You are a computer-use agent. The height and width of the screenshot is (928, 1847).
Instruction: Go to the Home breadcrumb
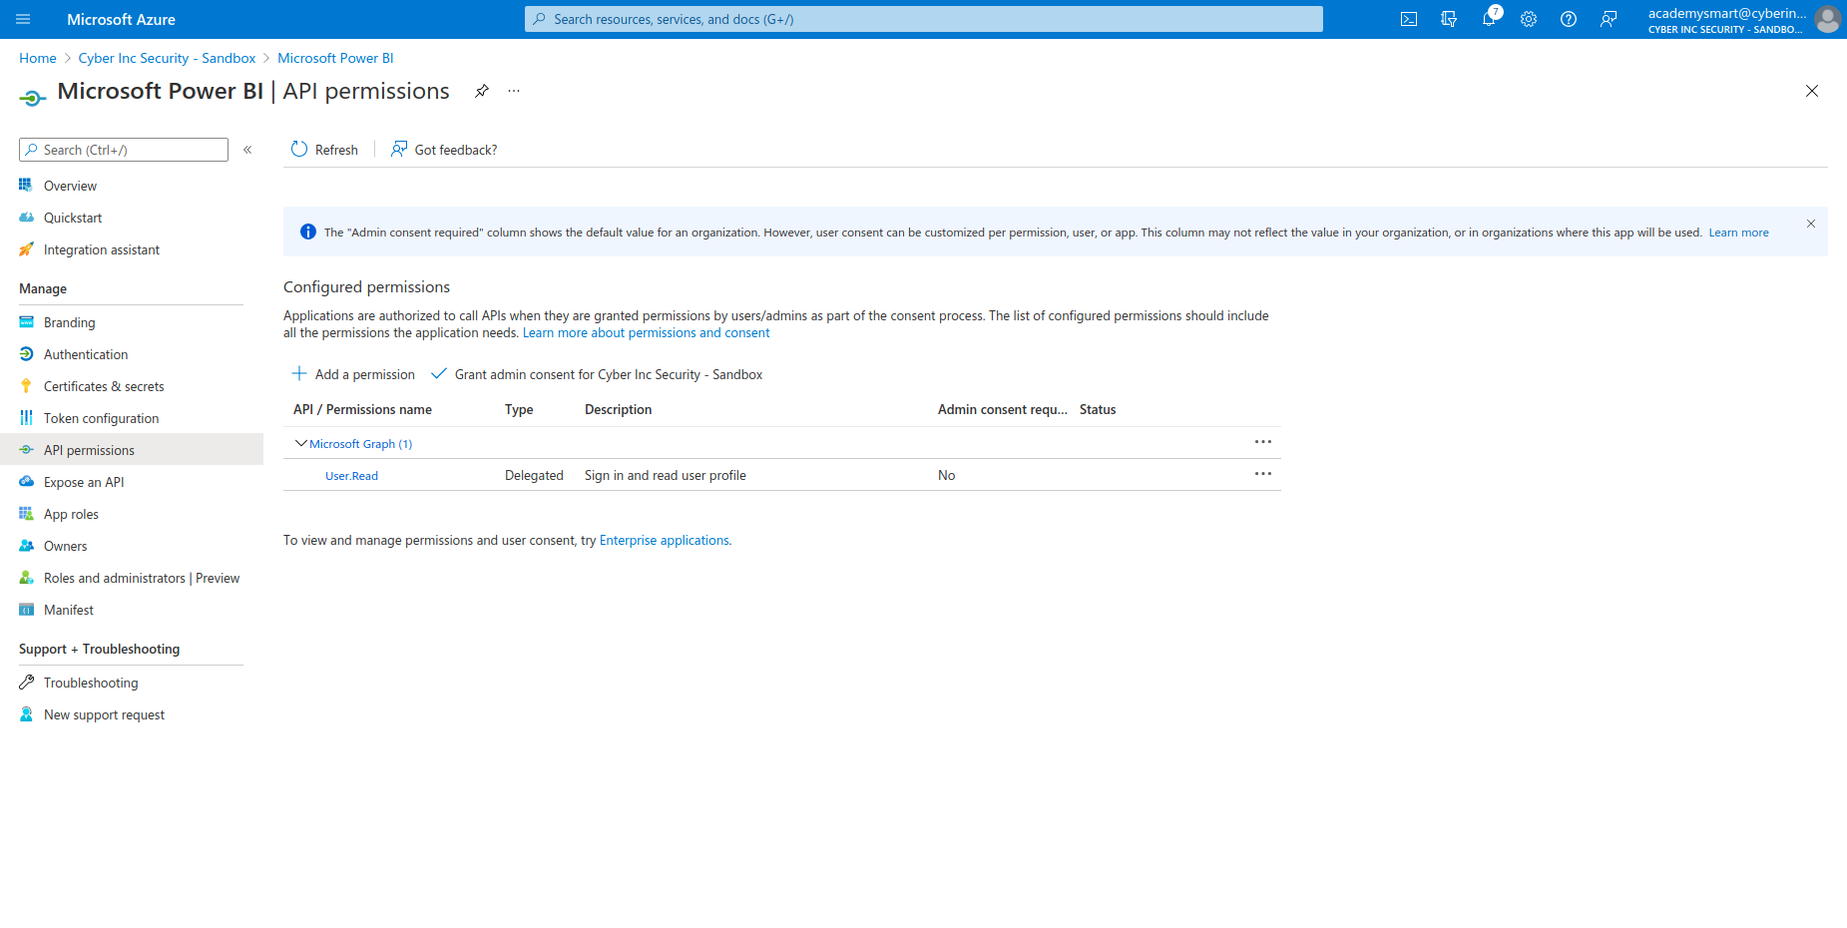point(38,58)
